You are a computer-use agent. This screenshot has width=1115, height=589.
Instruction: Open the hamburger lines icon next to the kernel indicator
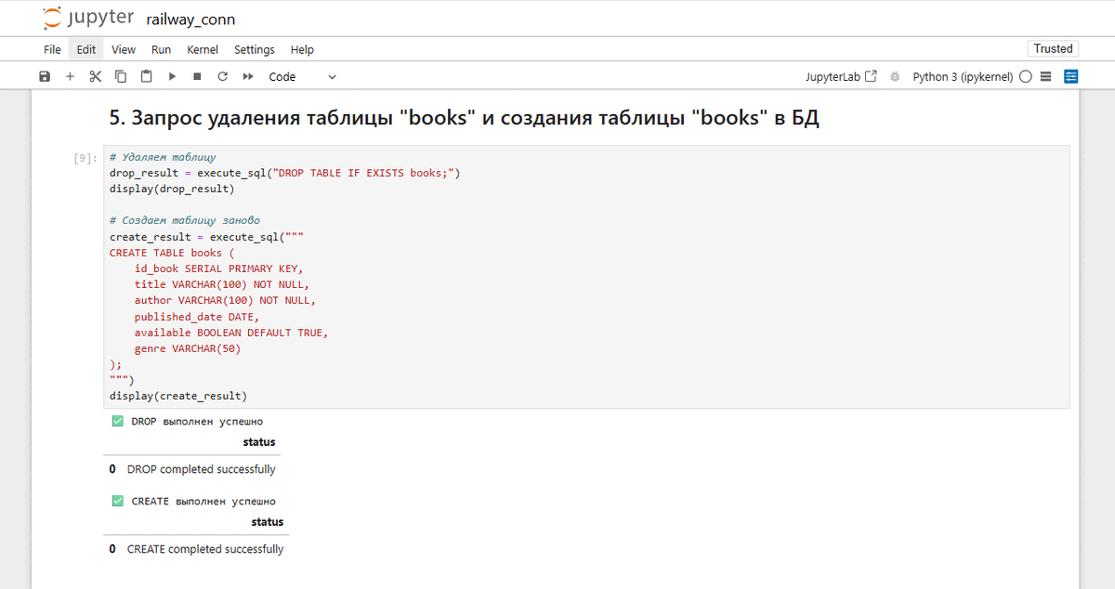1045,76
